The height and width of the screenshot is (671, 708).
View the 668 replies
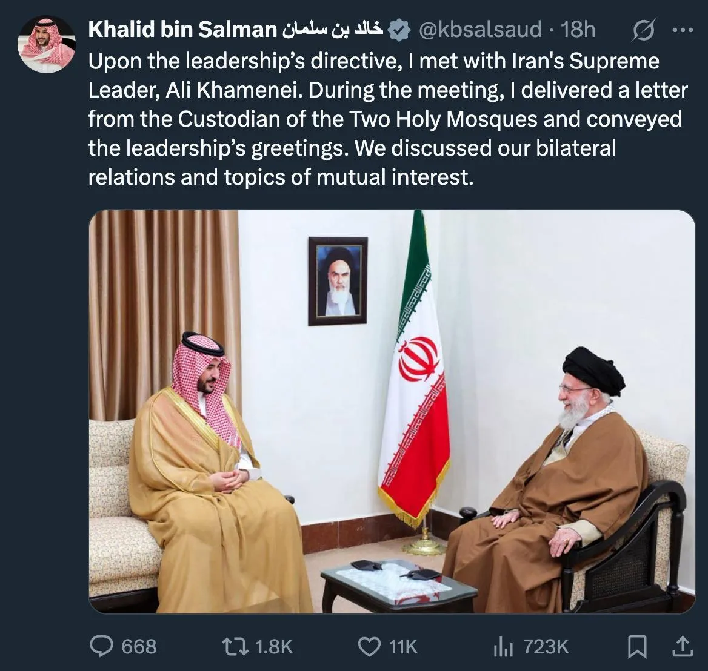click(x=138, y=647)
